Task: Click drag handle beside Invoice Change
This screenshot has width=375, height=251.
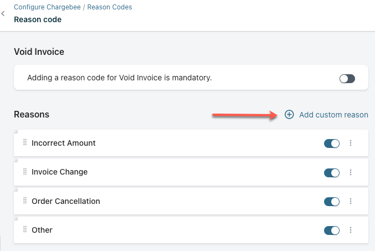Action: click(x=24, y=172)
